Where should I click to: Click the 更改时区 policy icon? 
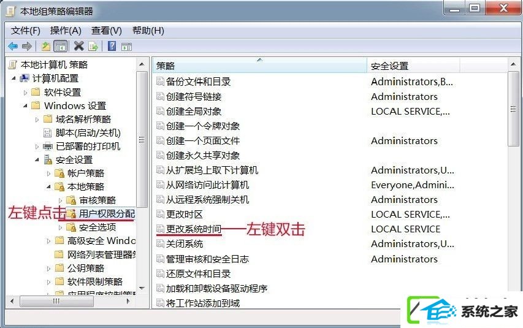click(160, 214)
